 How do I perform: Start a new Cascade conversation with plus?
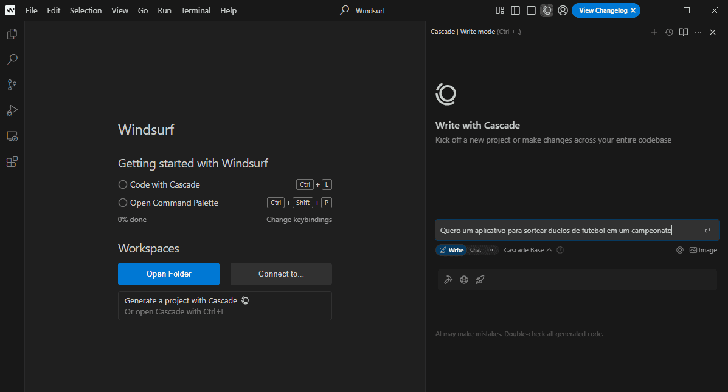(x=654, y=32)
